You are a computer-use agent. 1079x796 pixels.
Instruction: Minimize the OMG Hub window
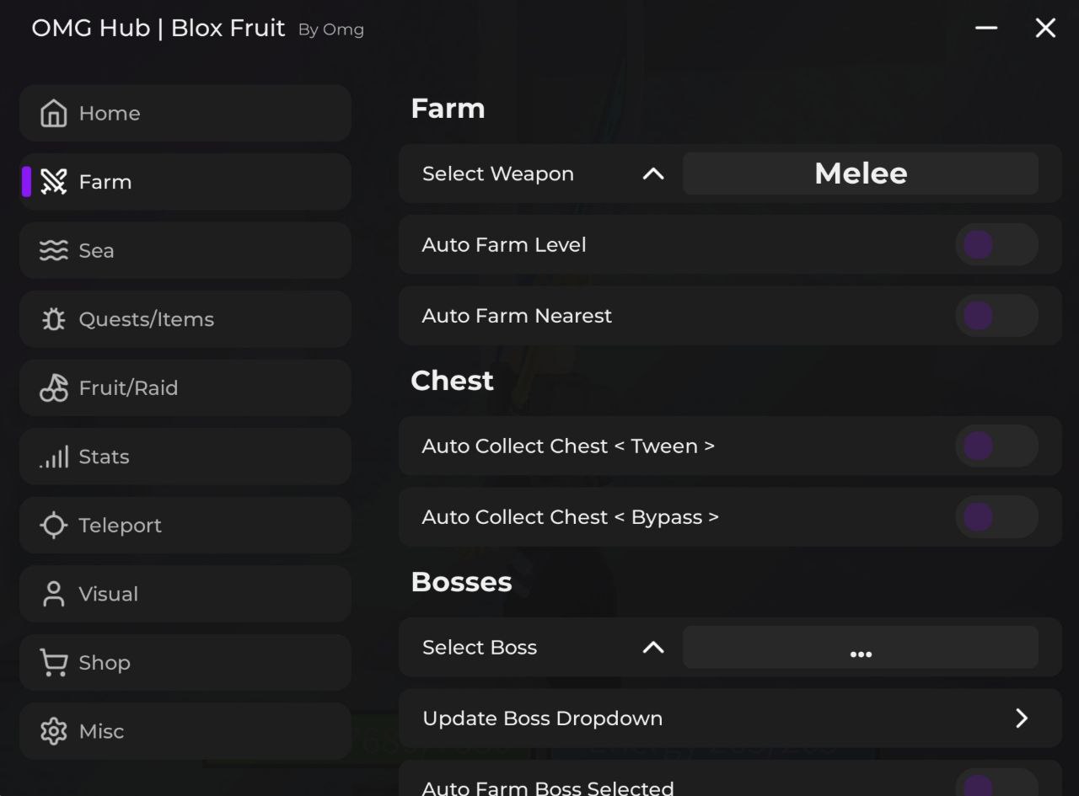click(x=986, y=28)
